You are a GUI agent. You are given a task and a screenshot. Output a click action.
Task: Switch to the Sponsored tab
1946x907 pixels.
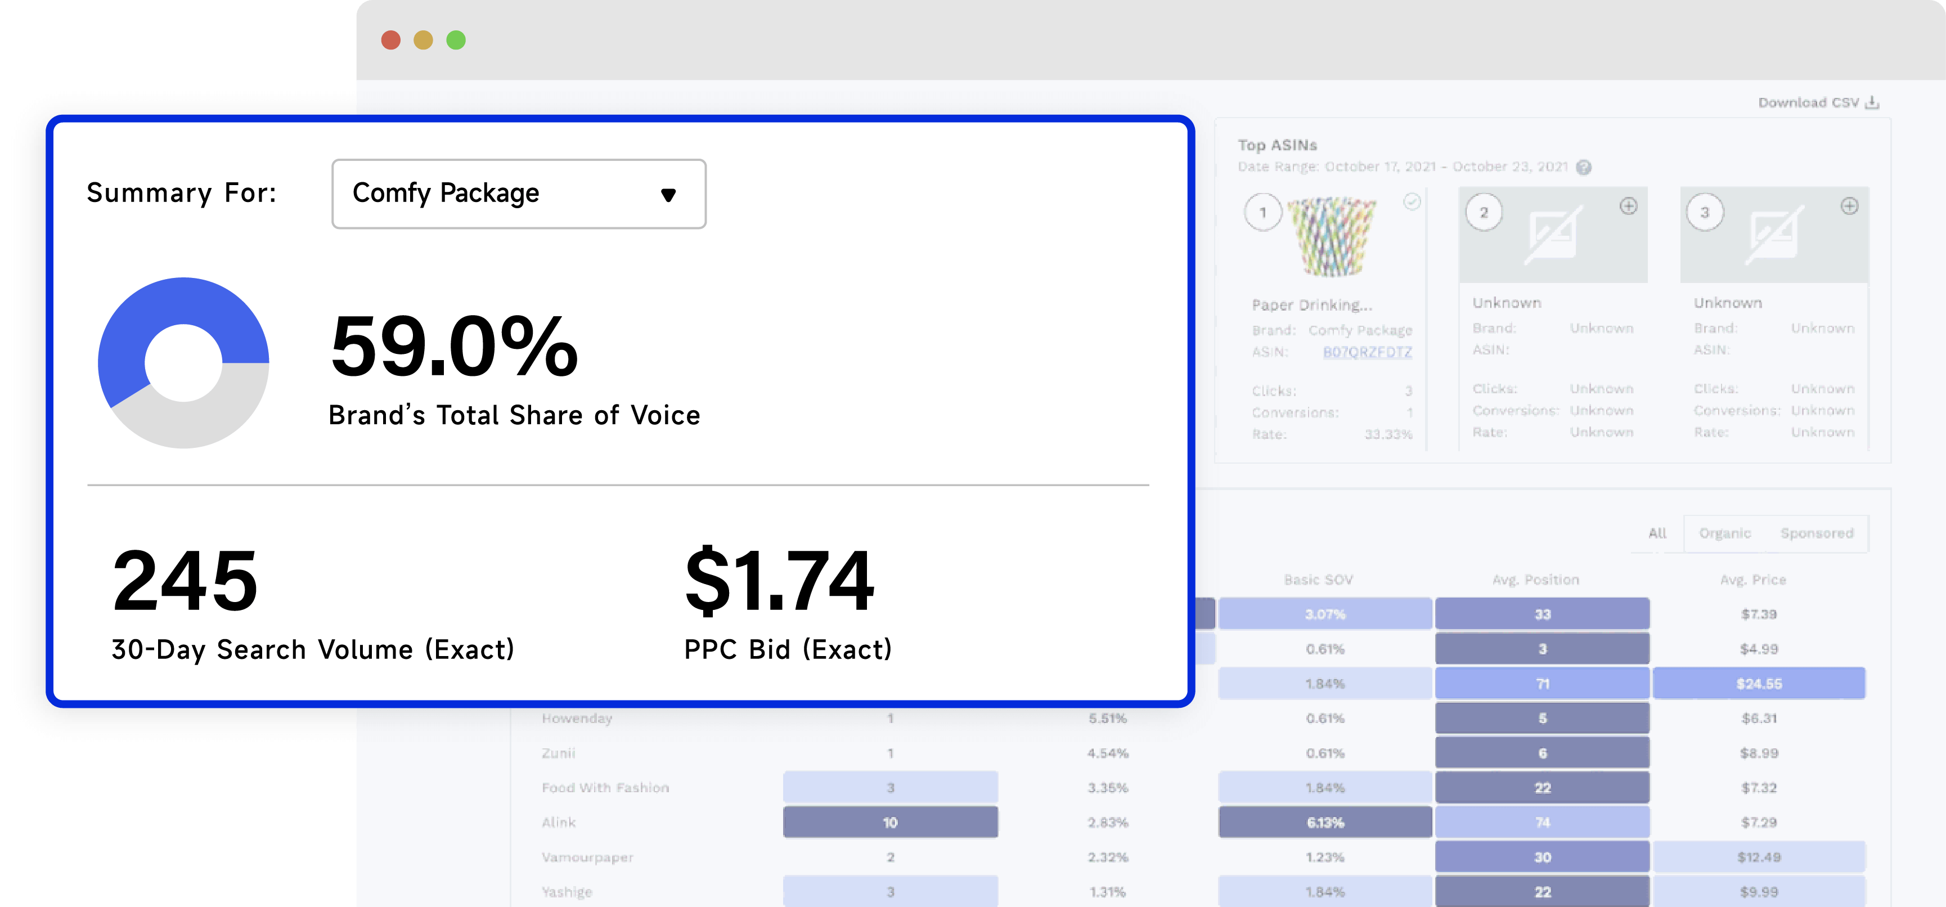(x=1816, y=533)
